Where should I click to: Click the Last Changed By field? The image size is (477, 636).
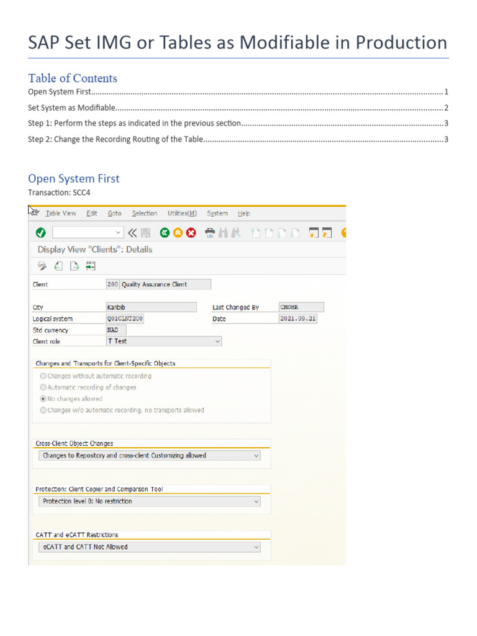coord(301,307)
